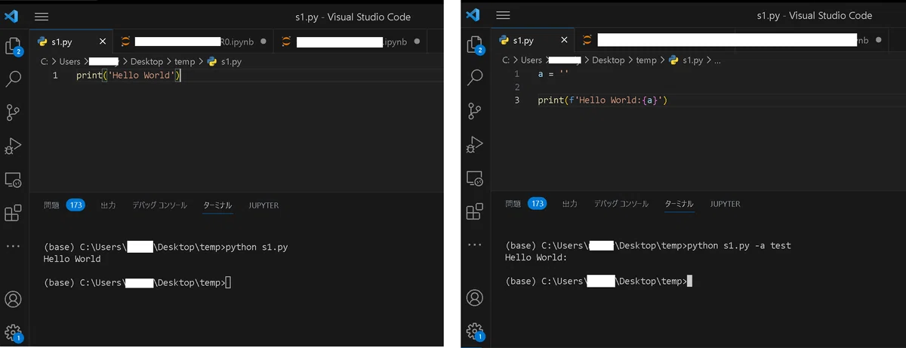Viewport: 906px width, 348px height.
Task: Switch to 出力 panel tab in right window
Action: [x=570, y=204]
